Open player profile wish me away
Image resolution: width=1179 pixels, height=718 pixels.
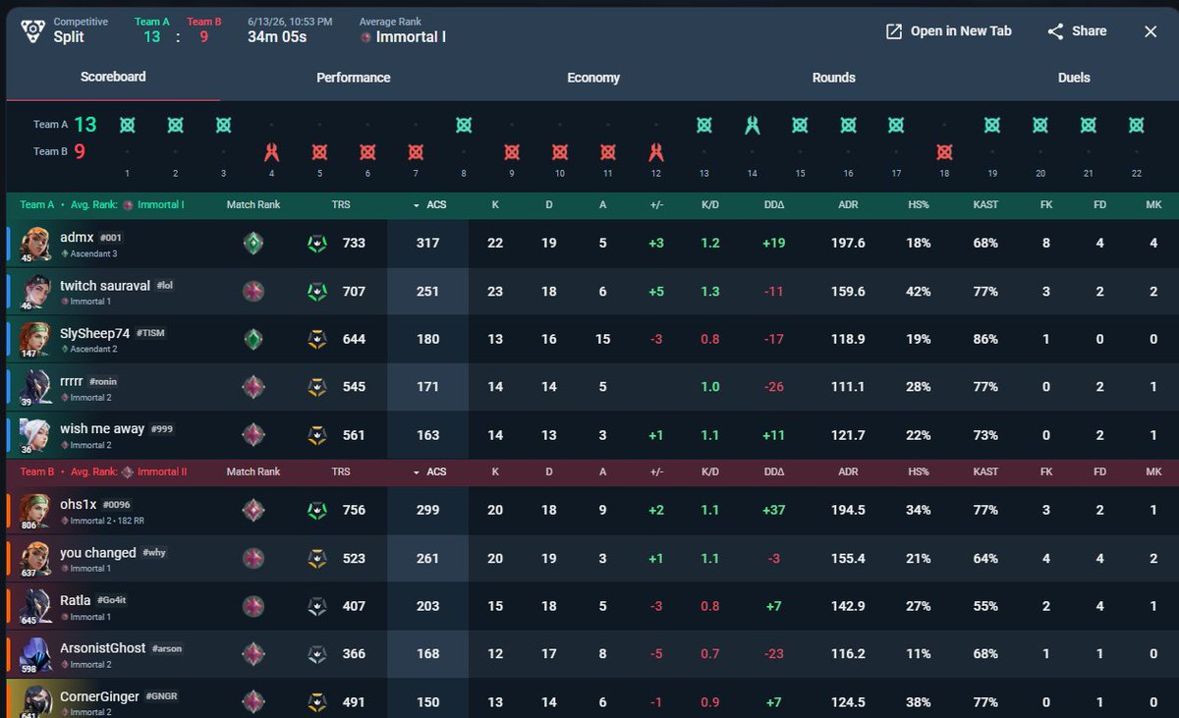(x=102, y=429)
